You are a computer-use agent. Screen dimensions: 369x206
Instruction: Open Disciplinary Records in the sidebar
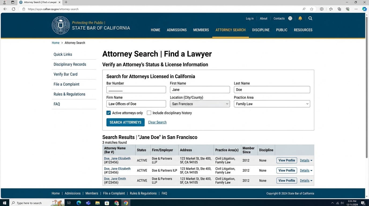tap(70, 64)
